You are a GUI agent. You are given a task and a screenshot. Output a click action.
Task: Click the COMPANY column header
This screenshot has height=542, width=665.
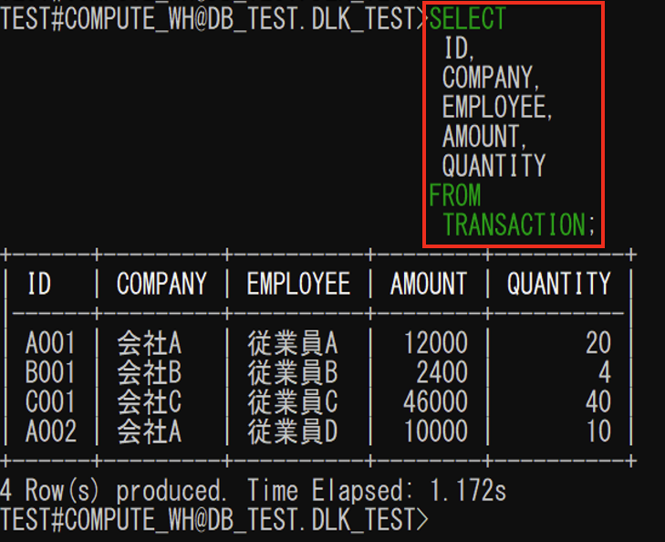(x=161, y=284)
